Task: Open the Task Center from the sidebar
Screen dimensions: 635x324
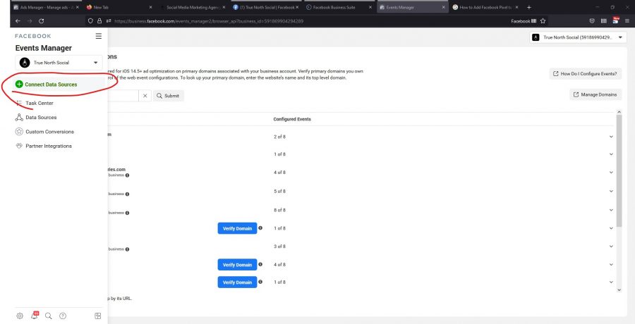Action: click(40, 103)
